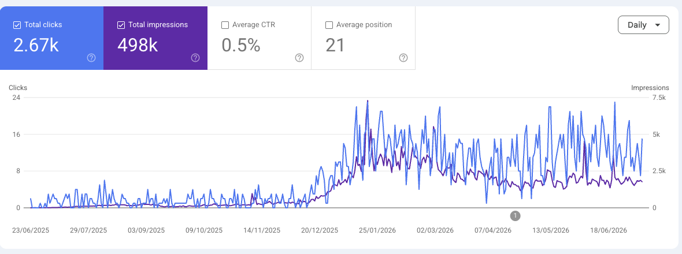Click the 29/07/2025 date label
The width and height of the screenshot is (682, 254).
(88, 230)
